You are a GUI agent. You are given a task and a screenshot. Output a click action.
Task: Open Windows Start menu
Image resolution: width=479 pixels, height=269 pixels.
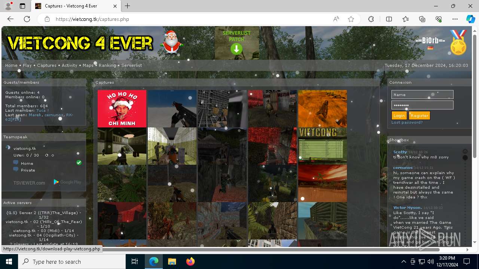click(9, 262)
